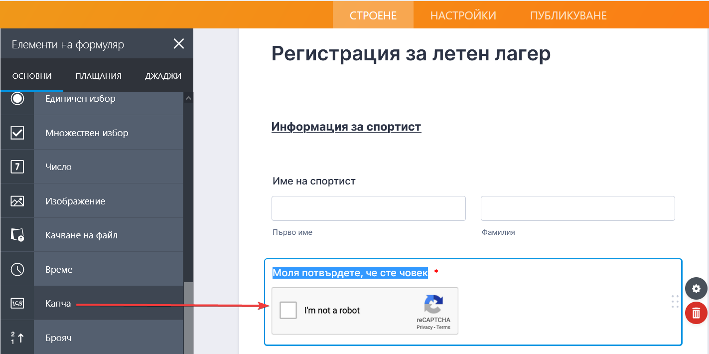Click the File Upload icon

pyautogui.click(x=17, y=235)
